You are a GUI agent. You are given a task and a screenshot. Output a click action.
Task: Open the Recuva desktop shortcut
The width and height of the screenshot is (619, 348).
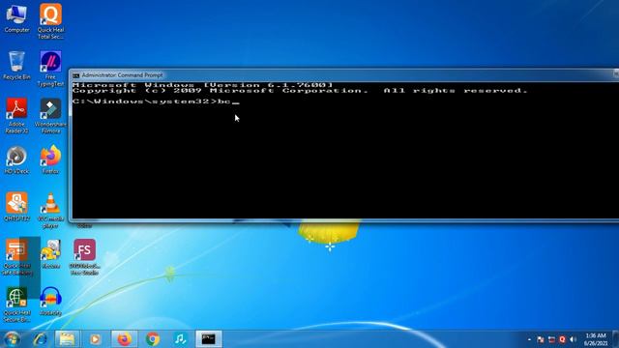50,254
